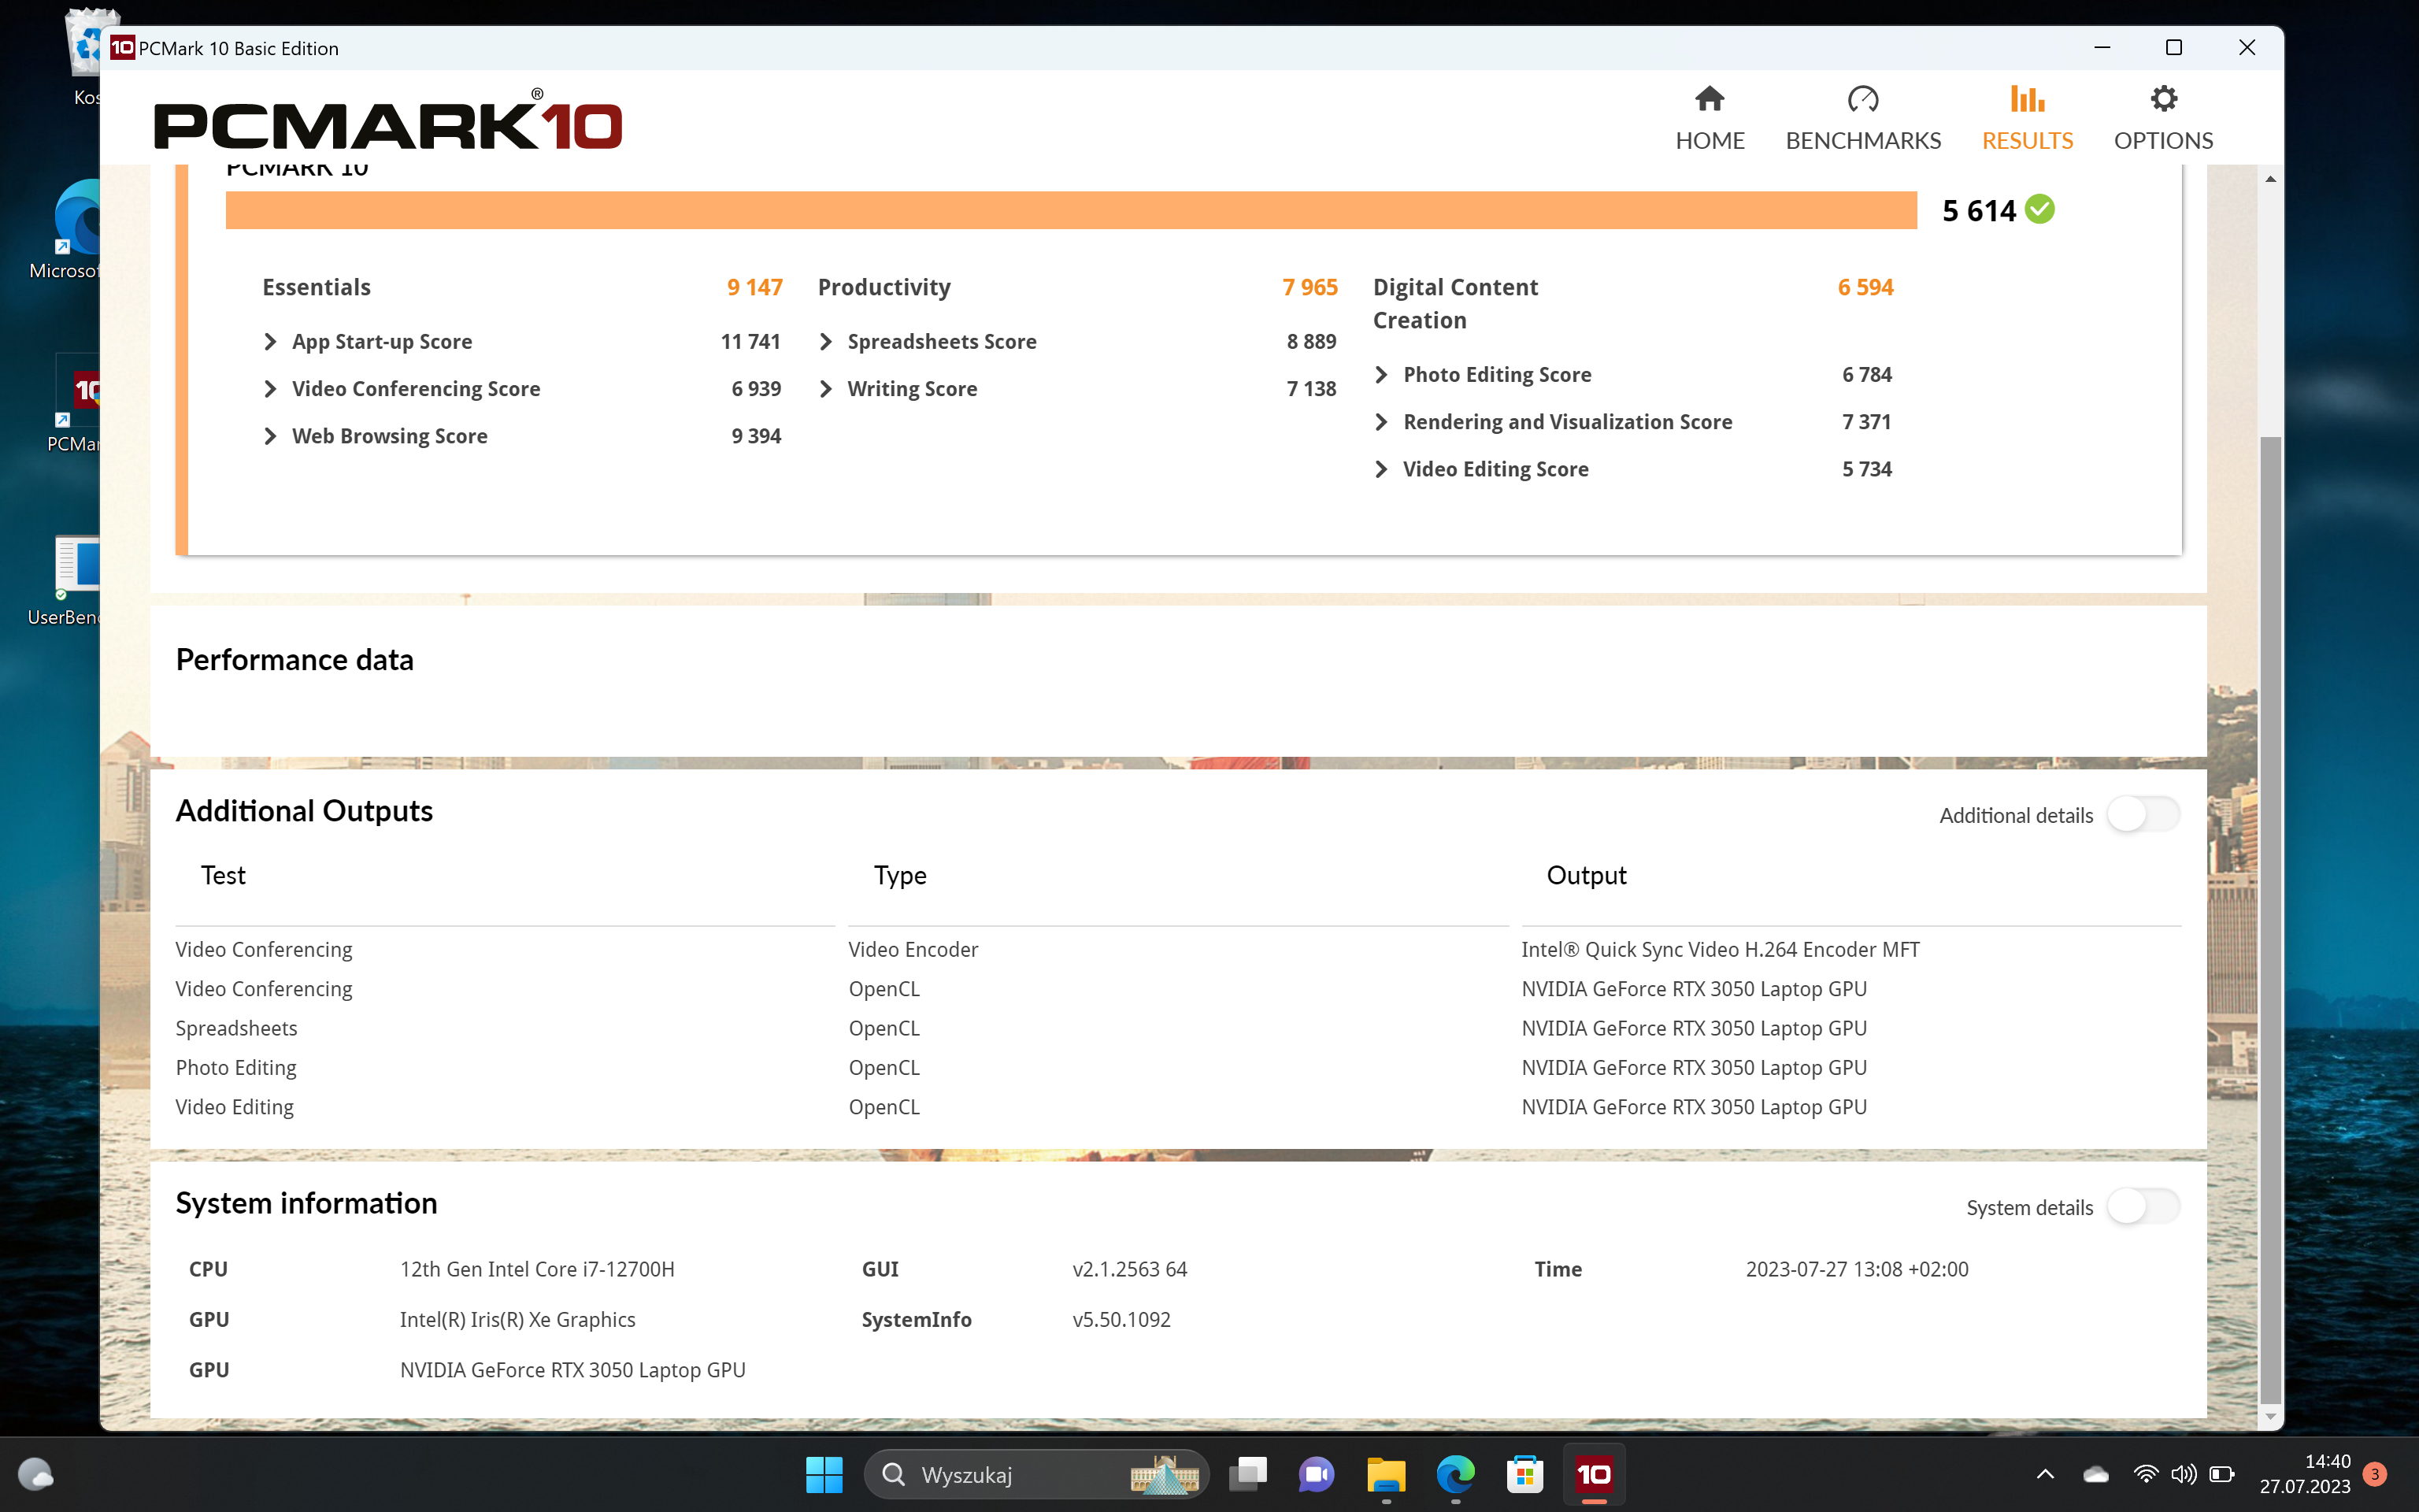Click the orange PCMark 10 score bar
2419x1512 pixels.
(x=1071, y=210)
